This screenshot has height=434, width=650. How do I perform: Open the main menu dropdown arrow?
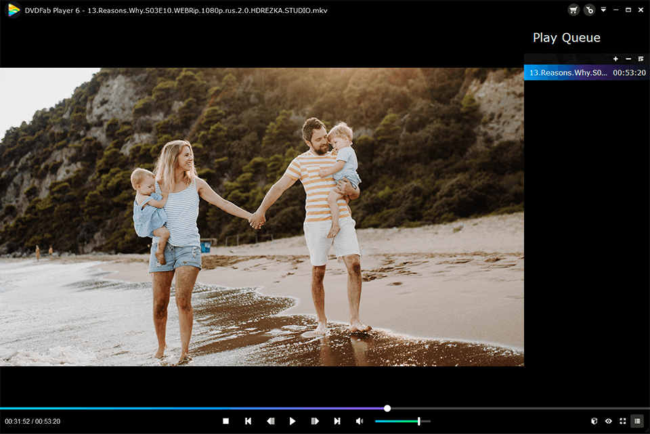pyautogui.click(x=603, y=10)
